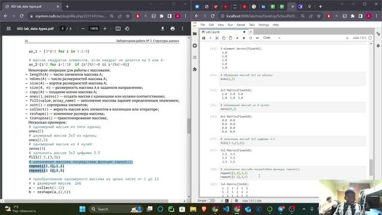The width and height of the screenshot is (382, 215).
Task: Open the debugger right sidebar
Action: coord(378,45)
